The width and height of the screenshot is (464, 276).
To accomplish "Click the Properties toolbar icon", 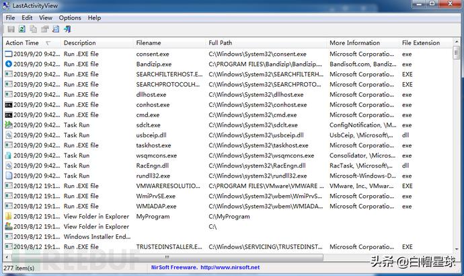I will pyautogui.click(x=44, y=29).
